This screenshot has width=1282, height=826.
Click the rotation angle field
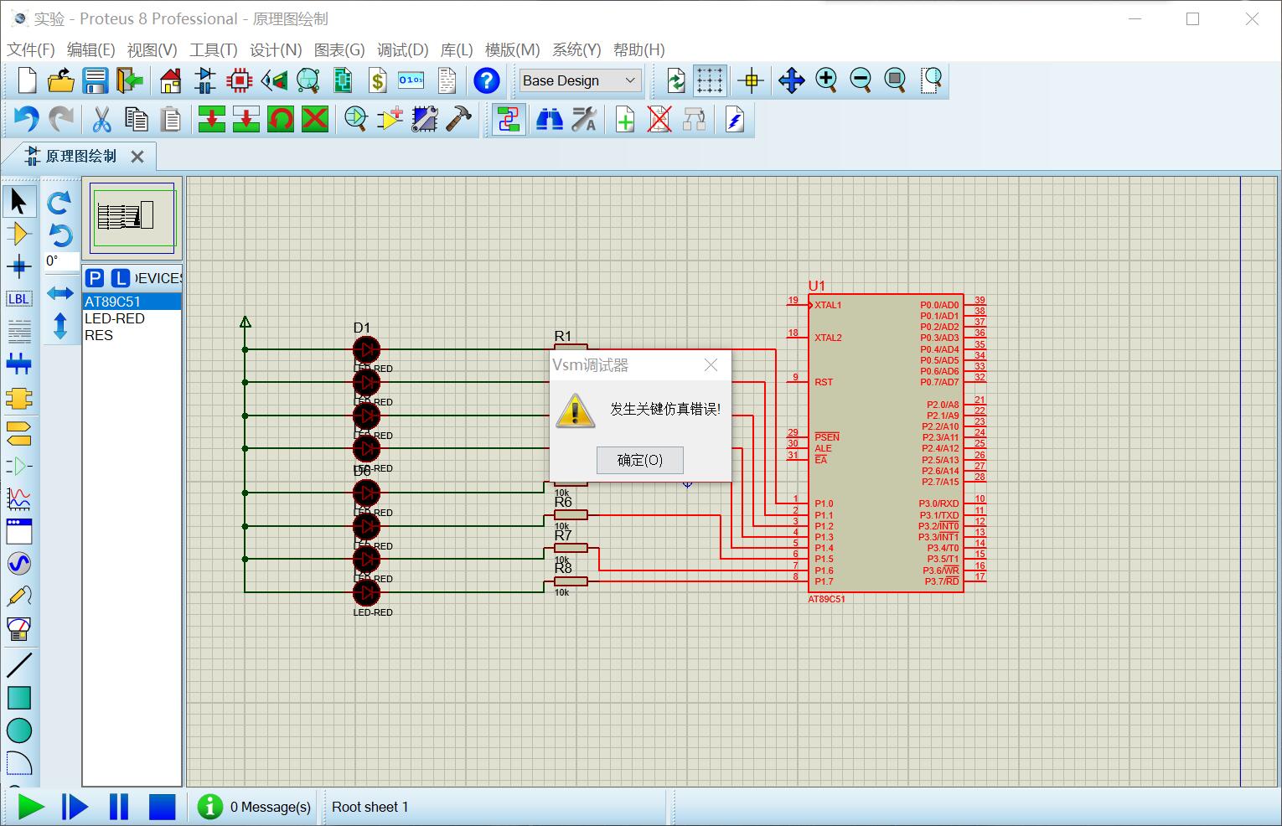pos(60,261)
